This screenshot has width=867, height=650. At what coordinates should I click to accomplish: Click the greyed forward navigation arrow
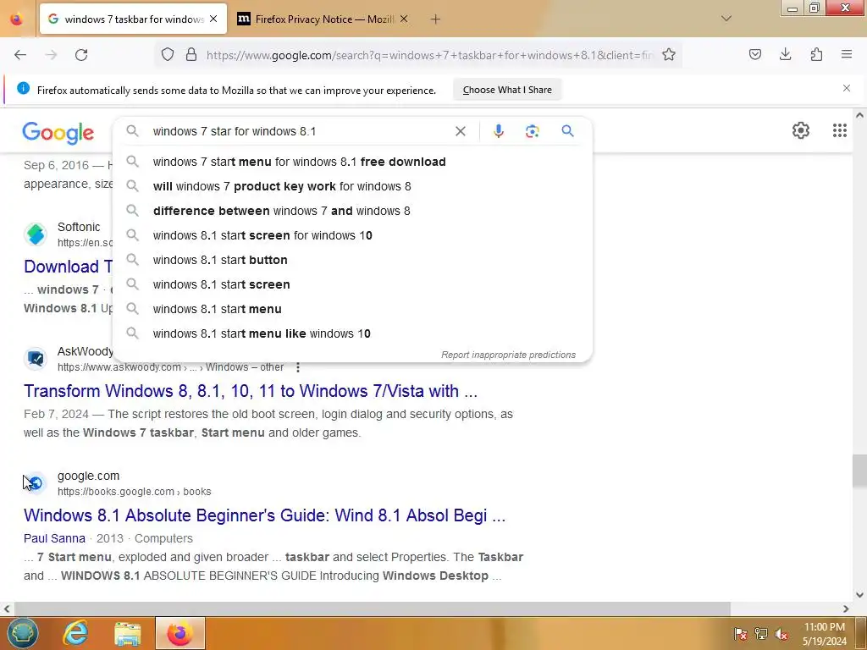pos(51,55)
